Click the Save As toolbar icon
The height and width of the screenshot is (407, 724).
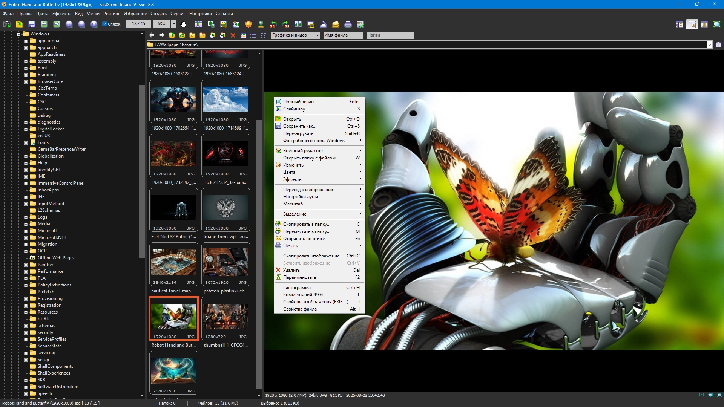tap(32, 24)
